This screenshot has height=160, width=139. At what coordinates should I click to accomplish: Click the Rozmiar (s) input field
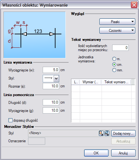coord(51,86)
